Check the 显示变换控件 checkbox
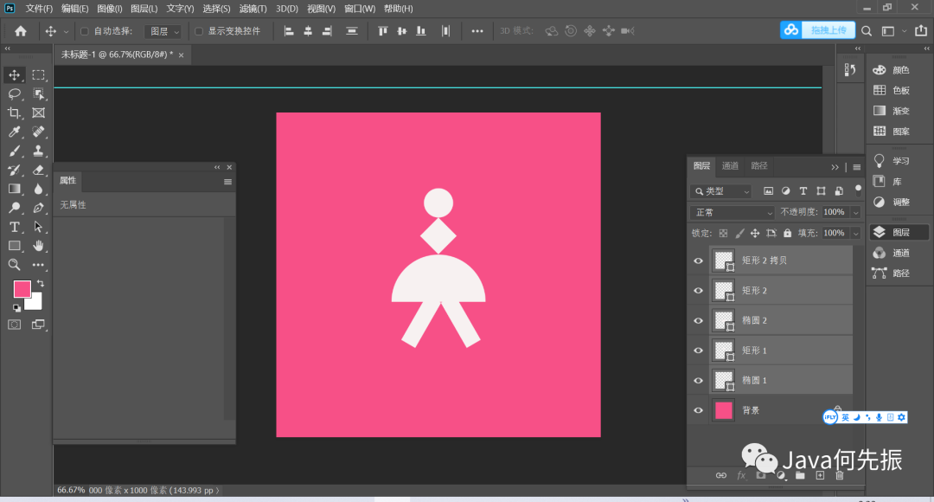The image size is (934, 502). coord(199,31)
